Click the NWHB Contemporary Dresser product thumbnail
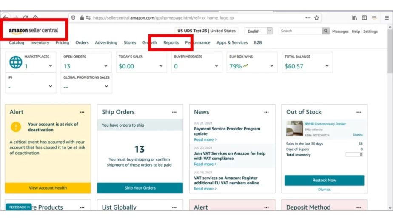The width and height of the screenshot is (393, 221). [294, 128]
